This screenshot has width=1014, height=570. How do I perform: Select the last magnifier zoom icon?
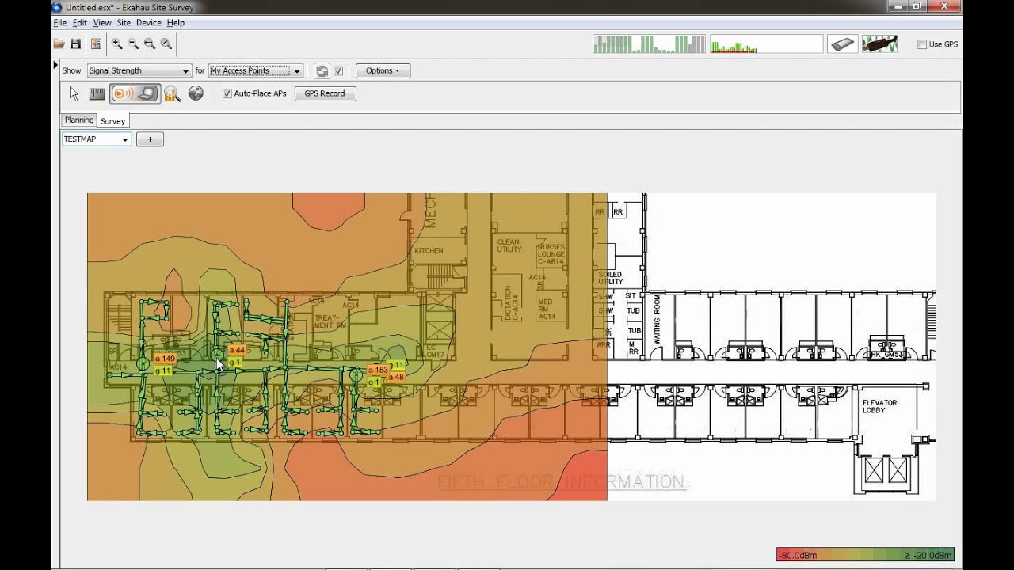(x=166, y=44)
